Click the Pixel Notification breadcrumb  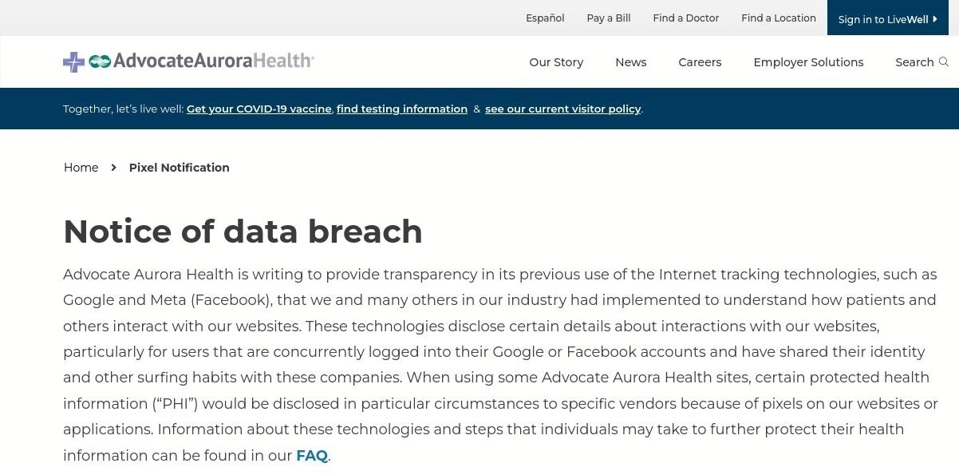click(x=180, y=168)
